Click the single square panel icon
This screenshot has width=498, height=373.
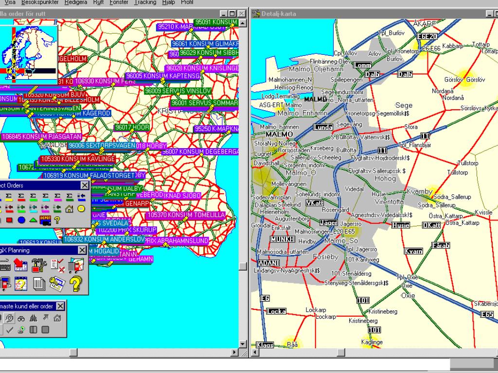[45, 330]
